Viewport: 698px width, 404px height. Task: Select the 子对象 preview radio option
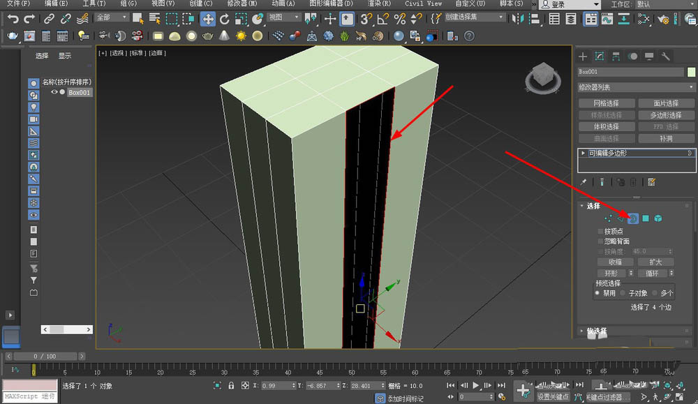(x=623, y=294)
